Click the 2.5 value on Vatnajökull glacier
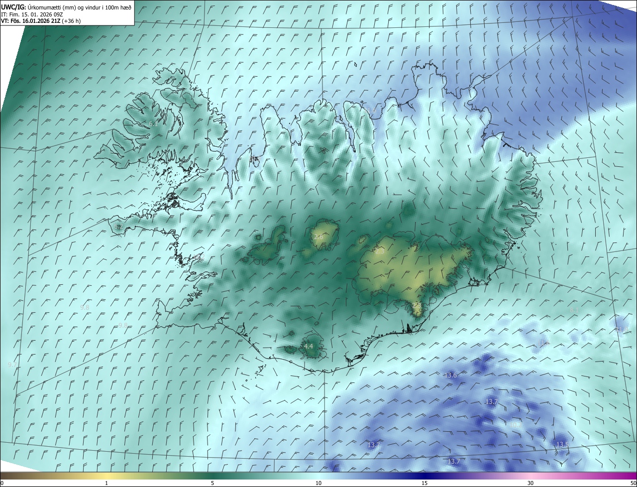Image resolution: width=637 pixels, height=487 pixels. pyautogui.click(x=379, y=252)
